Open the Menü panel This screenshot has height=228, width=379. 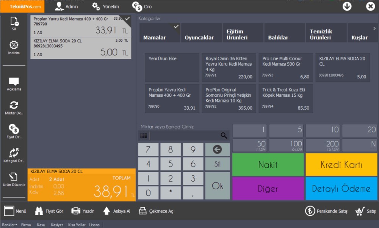pos(15,211)
